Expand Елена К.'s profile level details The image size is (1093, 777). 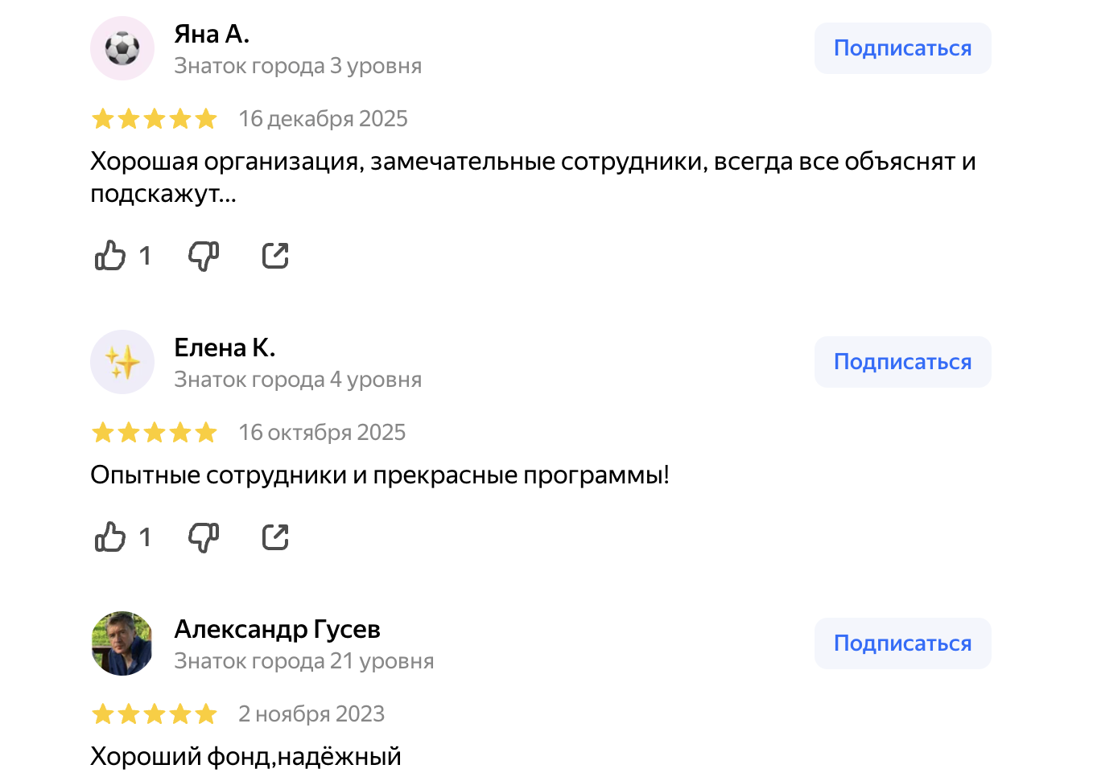(297, 379)
